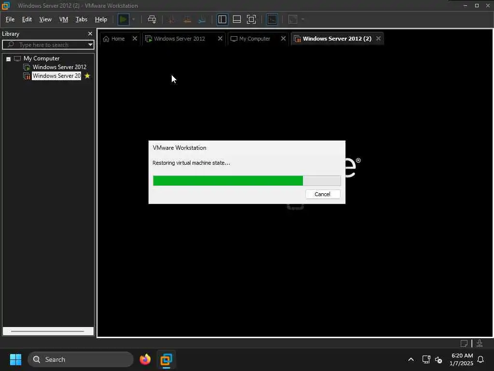Open the clock showing 6:20 AM
The height and width of the screenshot is (371, 494).
pyautogui.click(x=462, y=359)
